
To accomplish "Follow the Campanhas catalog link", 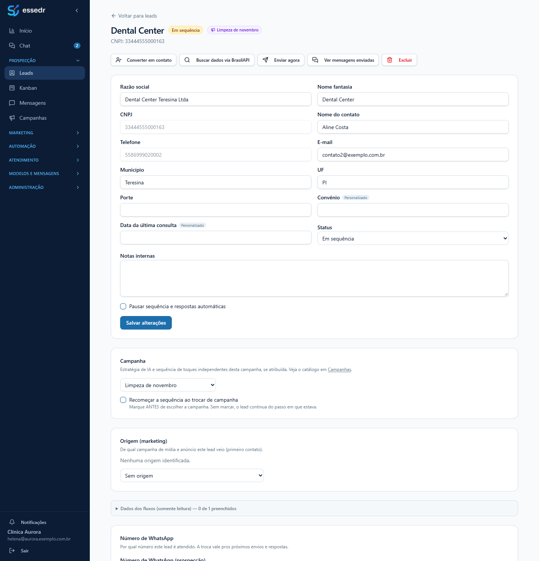I will (x=339, y=370).
